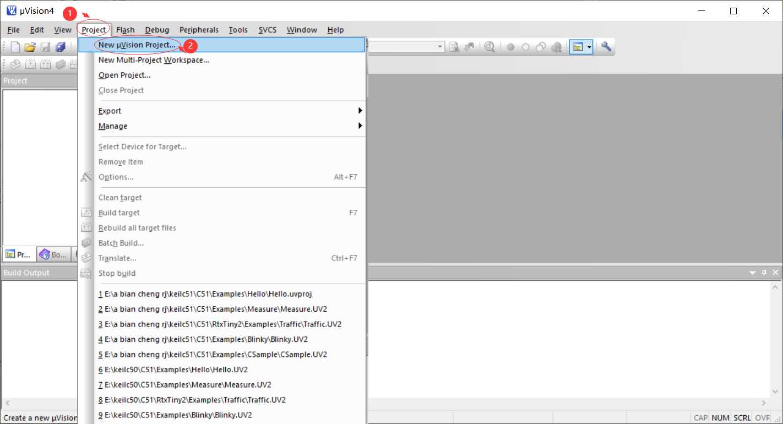Select Remove Item entry
Image resolution: width=783 pixels, height=424 pixels.
[x=222, y=162]
